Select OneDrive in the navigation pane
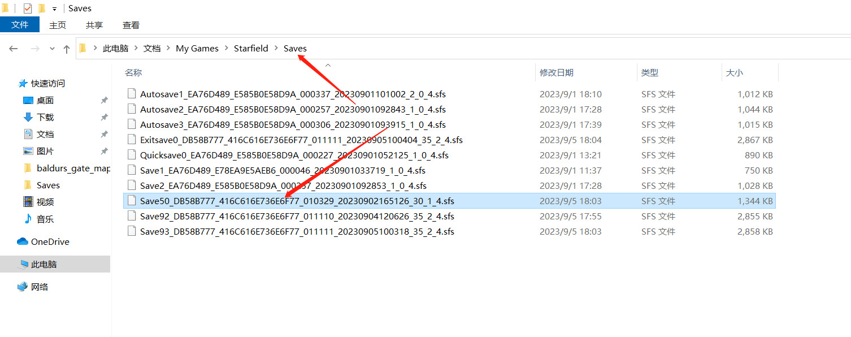 [50, 241]
